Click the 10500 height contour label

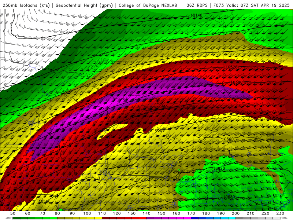click(159, 130)
